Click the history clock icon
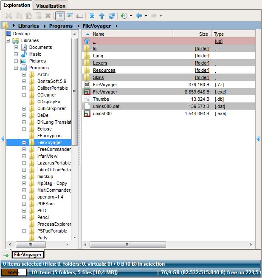The image size is (262, 278). click(x=124, y=16)
